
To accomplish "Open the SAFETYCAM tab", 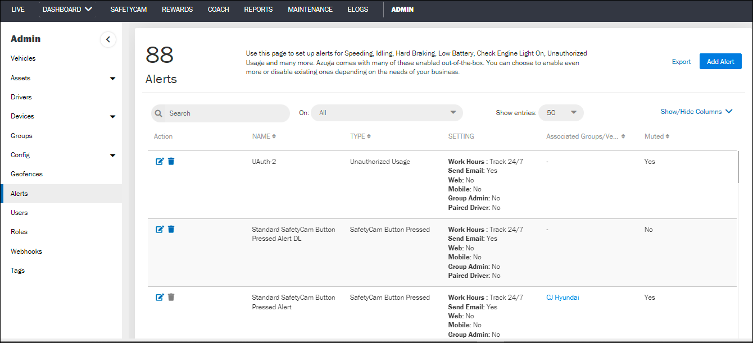I will (129, 10).
